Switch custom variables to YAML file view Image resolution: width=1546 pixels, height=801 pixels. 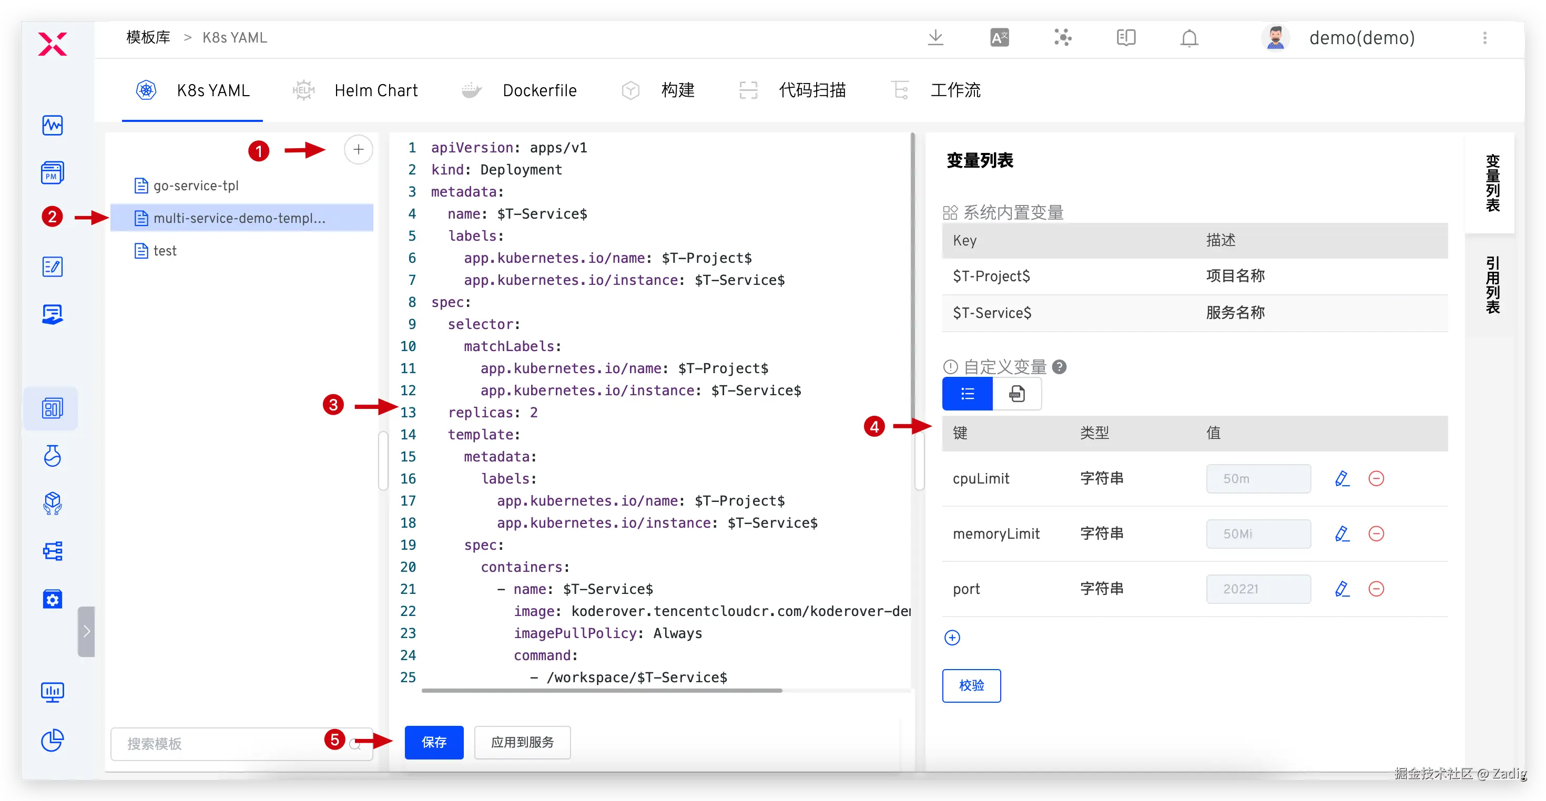tap(1016, 394)
